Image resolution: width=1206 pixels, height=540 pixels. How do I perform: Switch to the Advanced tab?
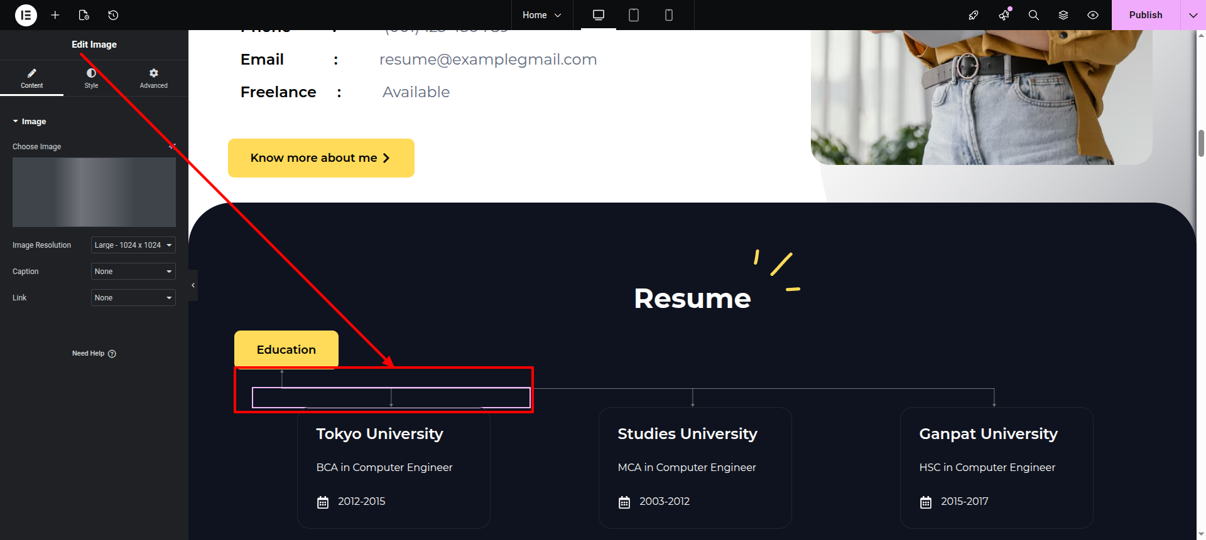pyautogui.click(x=153, y=78)
